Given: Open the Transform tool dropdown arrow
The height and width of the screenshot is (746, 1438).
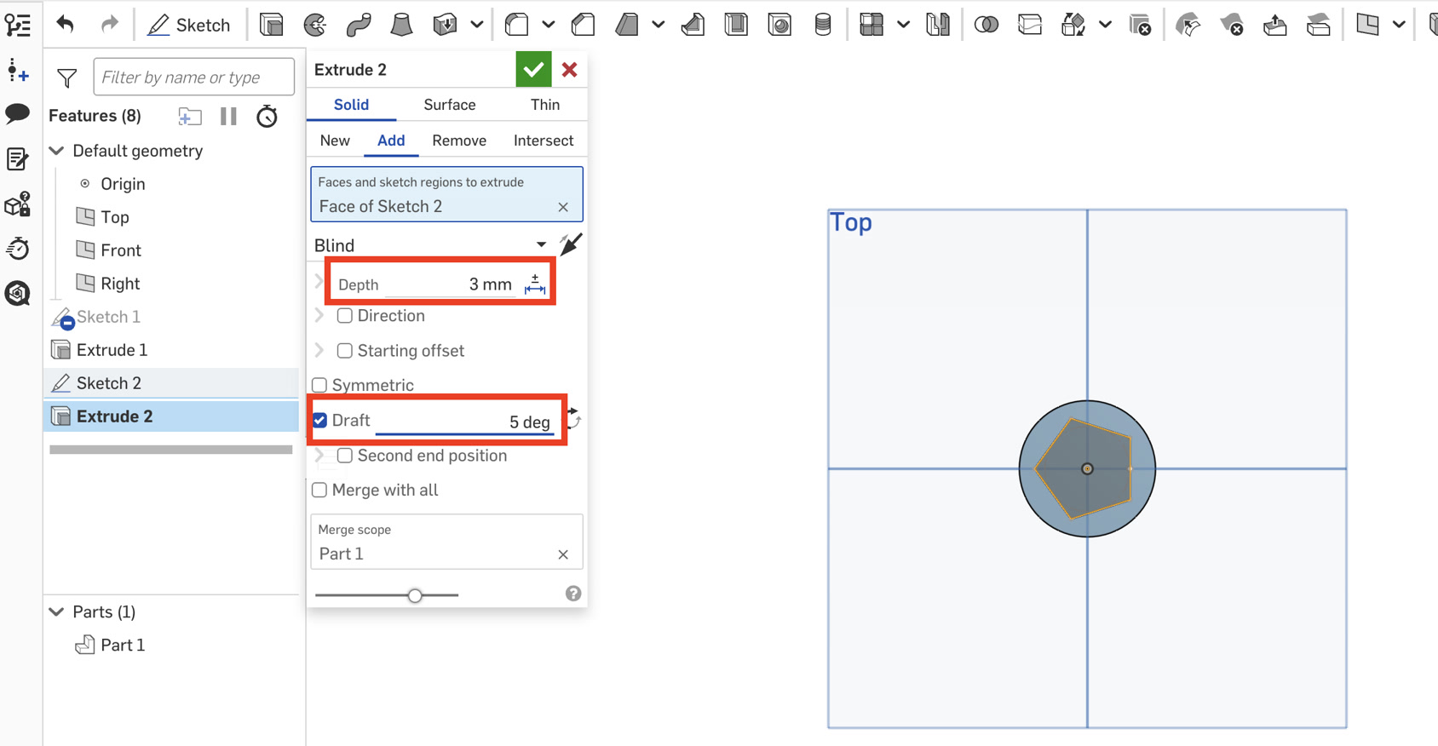Looking at the screenshot, I should [x=1105, y=25].
